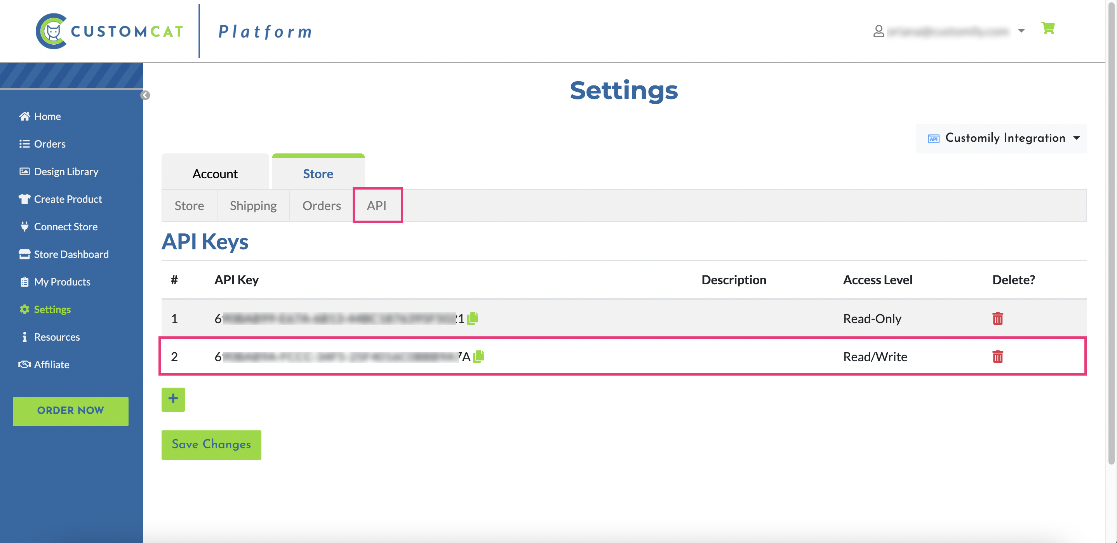Expand the user account dropdown
Image resolution: width=1117 pixels, height=543 pixels.
pyautogui.click(x=1021, y=31)
